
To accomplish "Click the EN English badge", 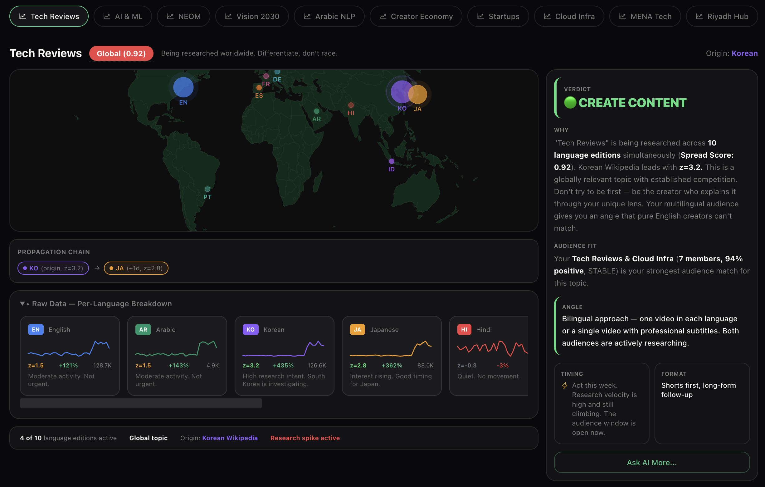I will (36, 329).
